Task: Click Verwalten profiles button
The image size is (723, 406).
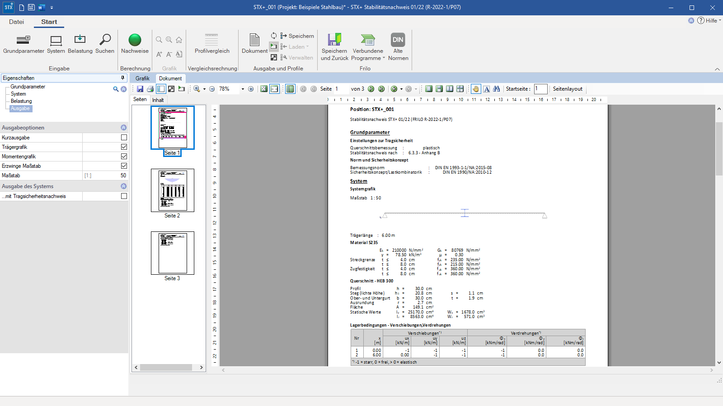Action: [297, 58]
